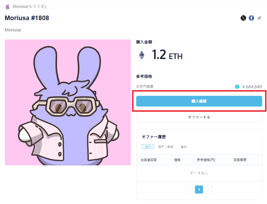Screen dimensions: 267x204
Task: Share on X (Twitter) icon
Action: (243, 18)
